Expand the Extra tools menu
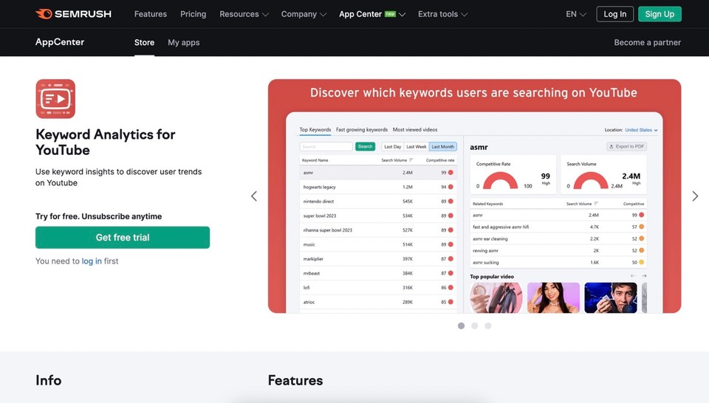This screenshot has width=709, height=403. pyautogui.click(x=442, y=14)
